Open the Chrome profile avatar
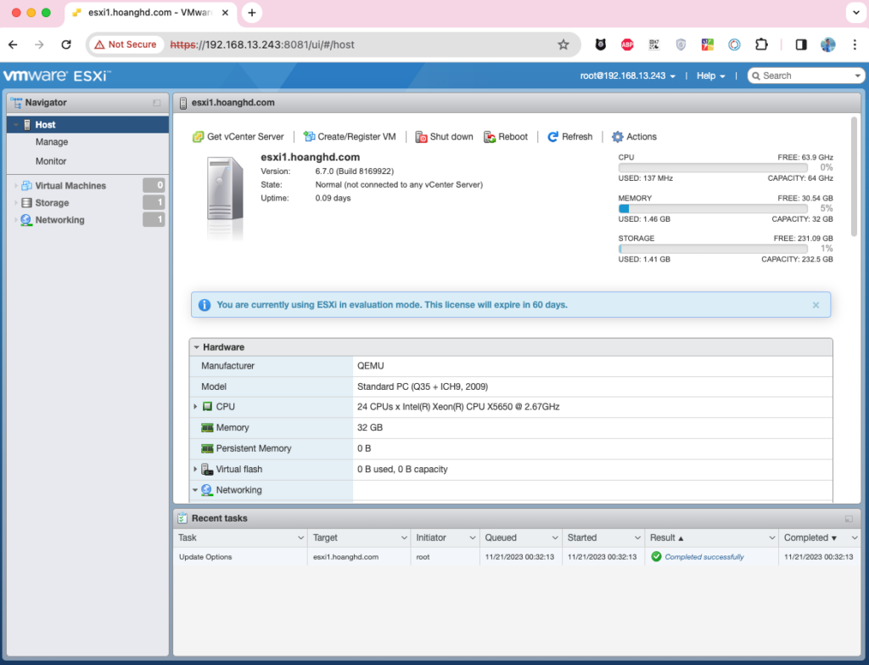This screenshot has height=665, width=869. pos(828,44)
